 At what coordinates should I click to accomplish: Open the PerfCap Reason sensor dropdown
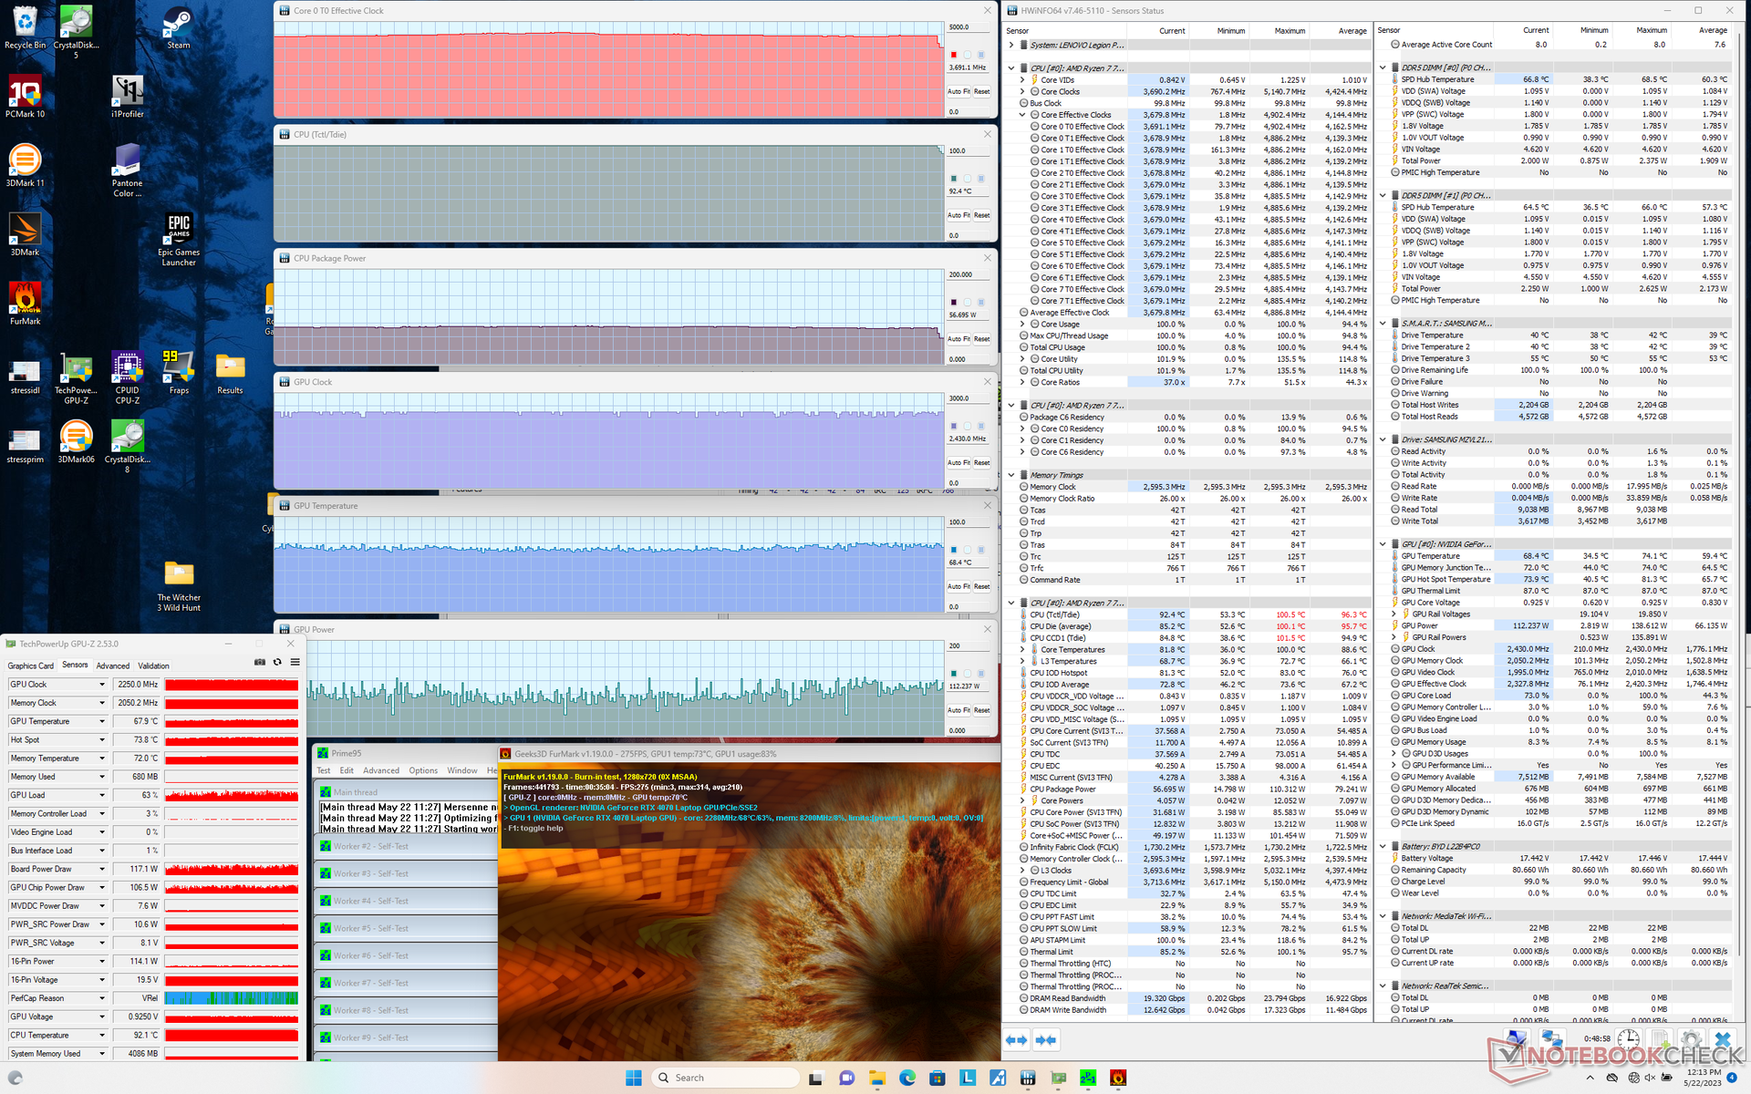pos(102,998)
